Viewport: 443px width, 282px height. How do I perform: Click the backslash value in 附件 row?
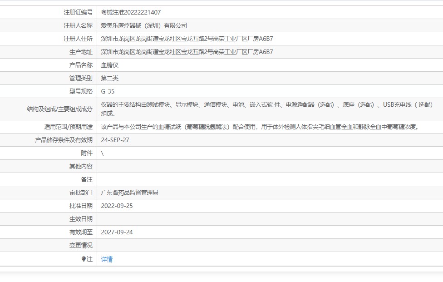pos(102,153)
